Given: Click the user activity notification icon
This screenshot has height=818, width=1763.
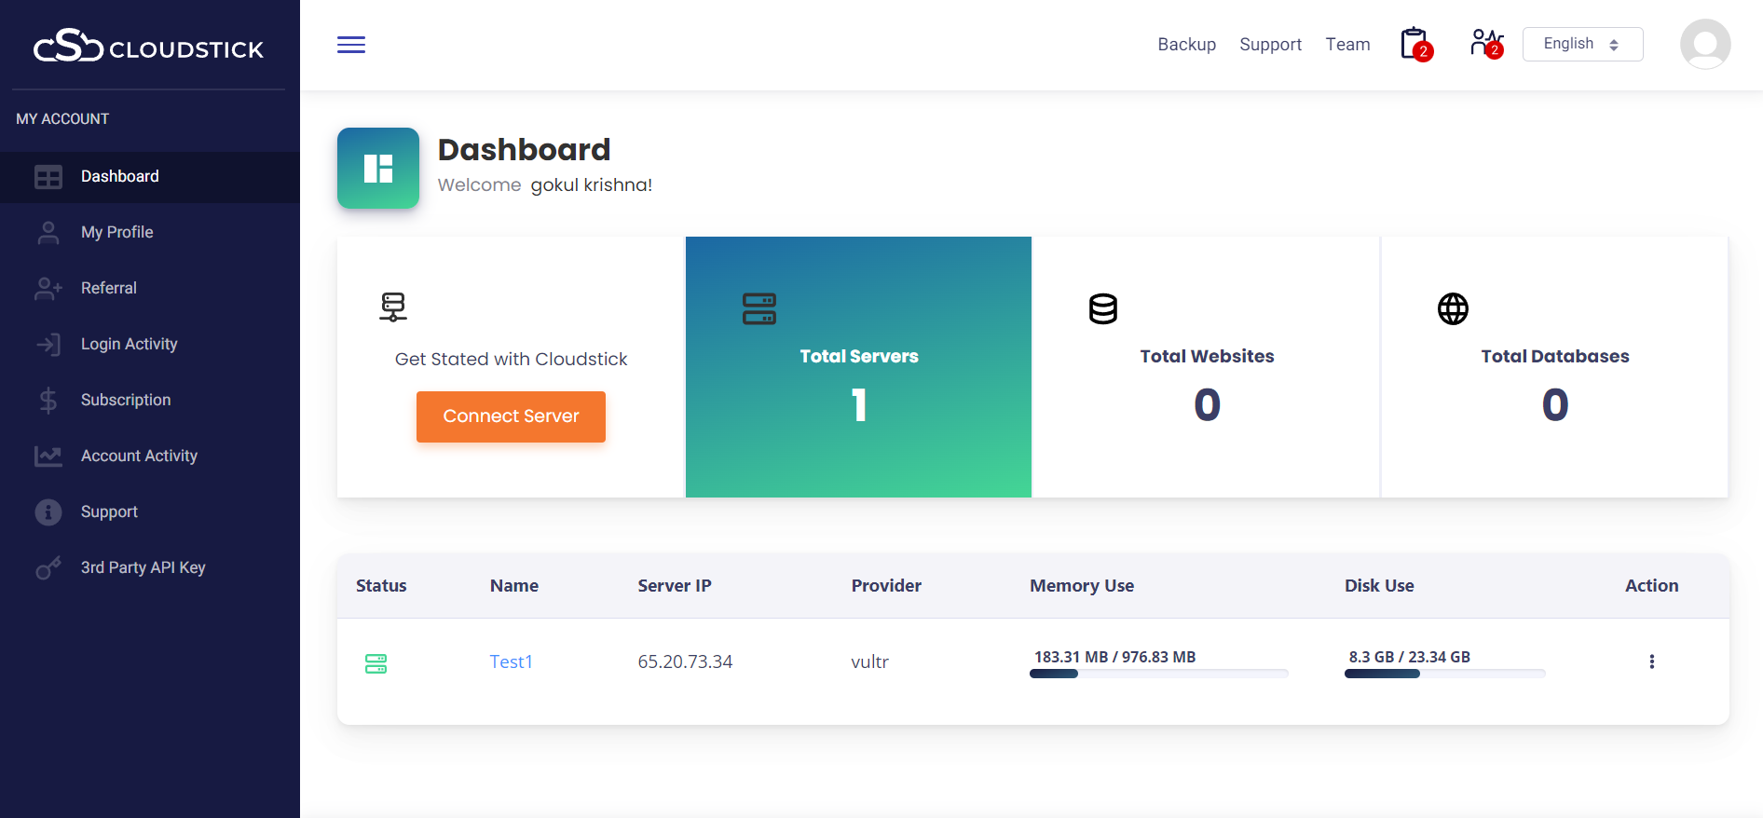Looking at the screenshot, I should pyautogui.click(x=1485, y=44).
